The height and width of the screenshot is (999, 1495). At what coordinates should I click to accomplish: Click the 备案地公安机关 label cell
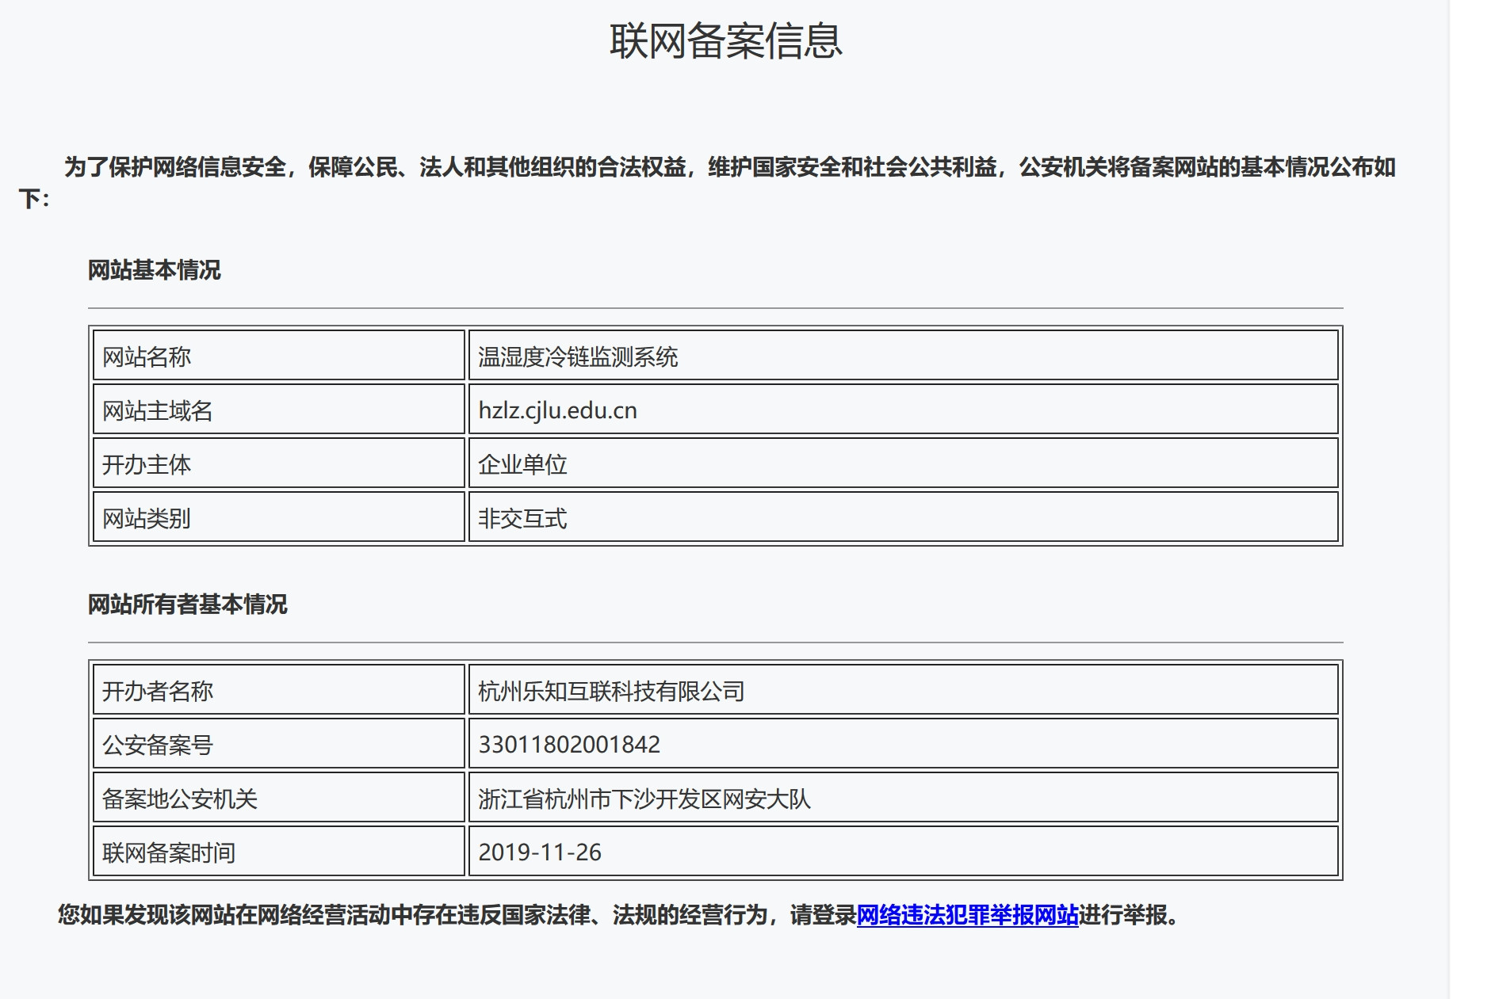tap(279, 798)
